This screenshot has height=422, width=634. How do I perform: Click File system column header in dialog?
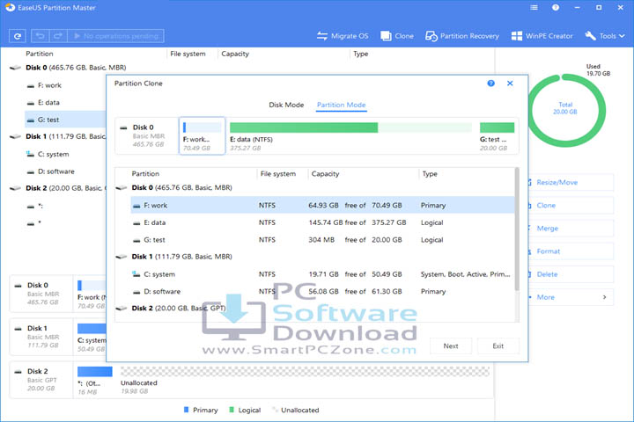click(x=278, y=174)
